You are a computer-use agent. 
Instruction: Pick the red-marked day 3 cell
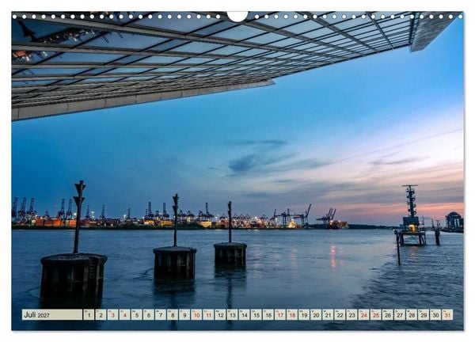112,314
